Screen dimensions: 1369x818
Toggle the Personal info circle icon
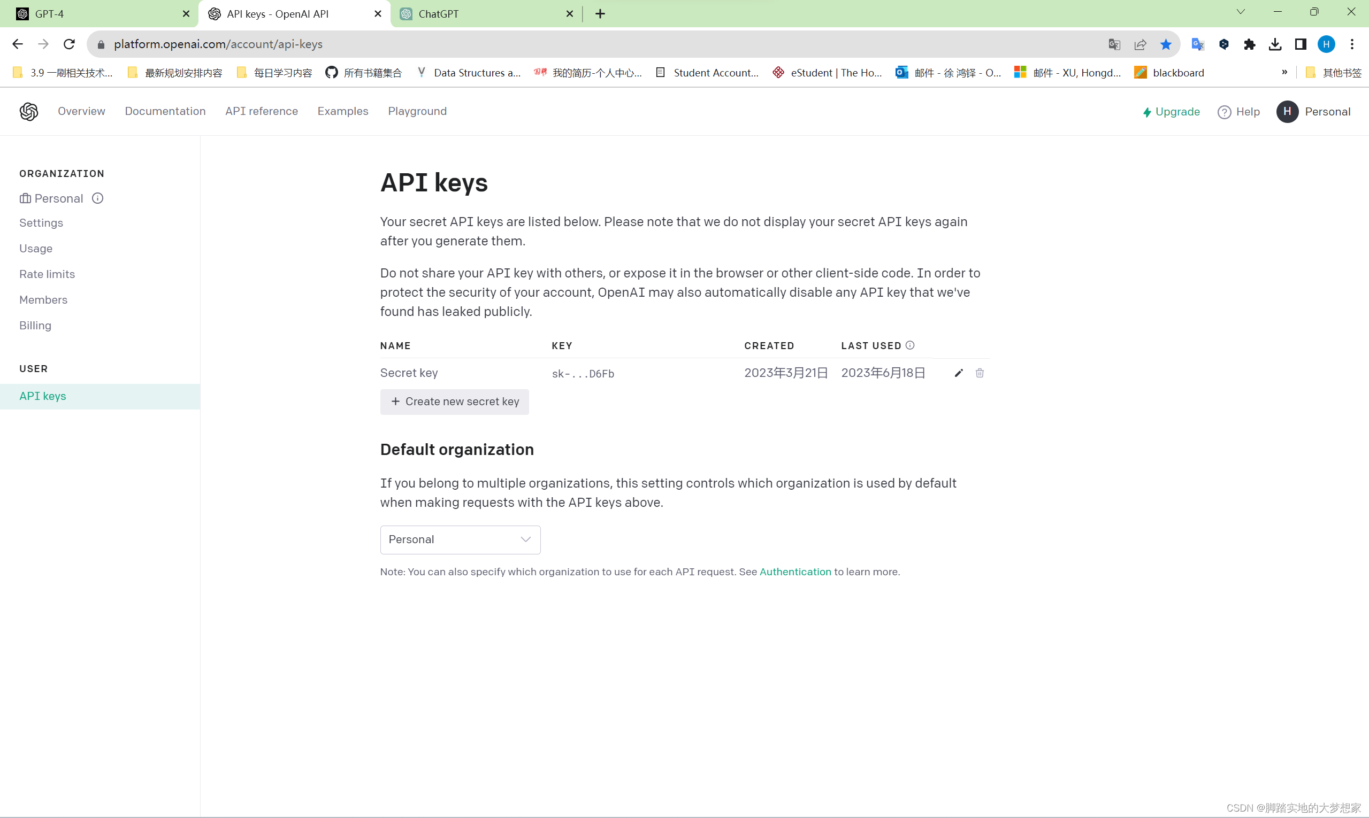coord(97,199)
